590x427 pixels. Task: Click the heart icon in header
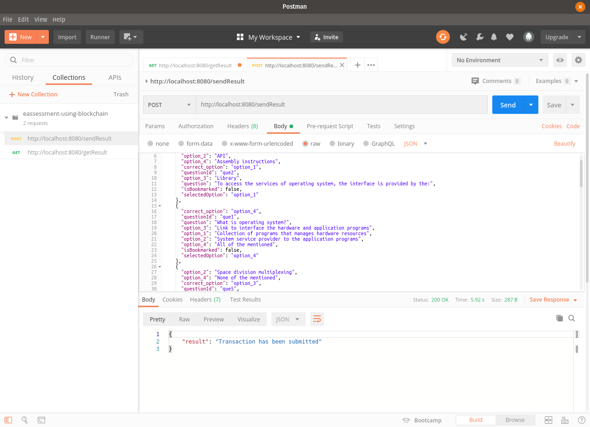click(509, 37)
